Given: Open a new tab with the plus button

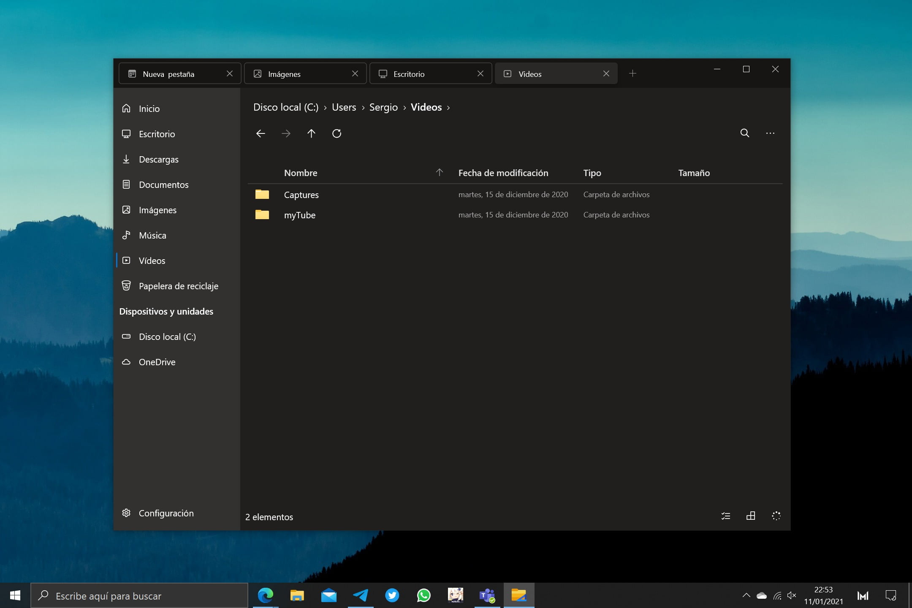Looking at the screenshot, I should point(632,73).
